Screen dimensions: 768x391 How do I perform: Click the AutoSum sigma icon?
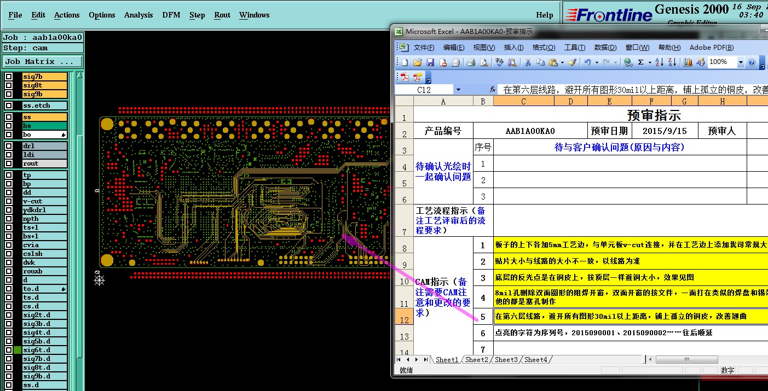tap(641, 62)
